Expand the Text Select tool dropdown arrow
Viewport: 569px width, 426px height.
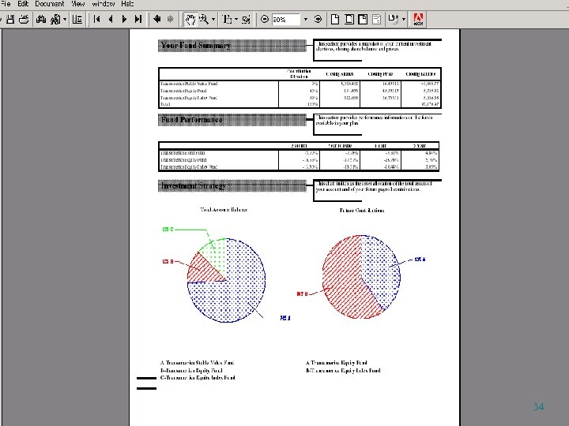coord(236,19)
